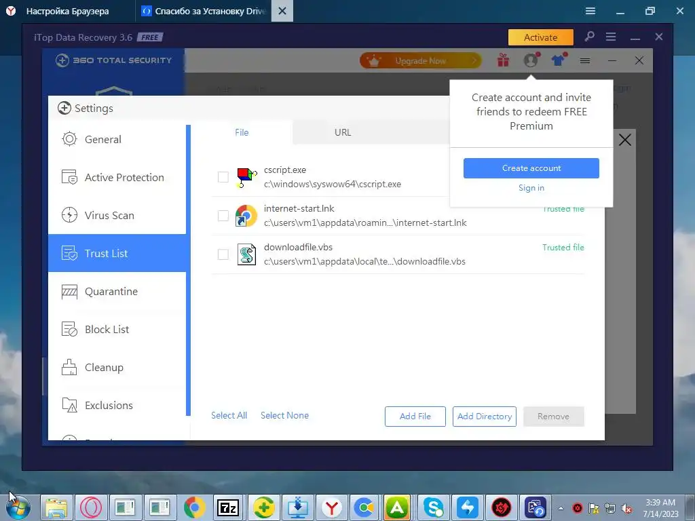Check the cscript.exe checkbox

pos(223,177)
